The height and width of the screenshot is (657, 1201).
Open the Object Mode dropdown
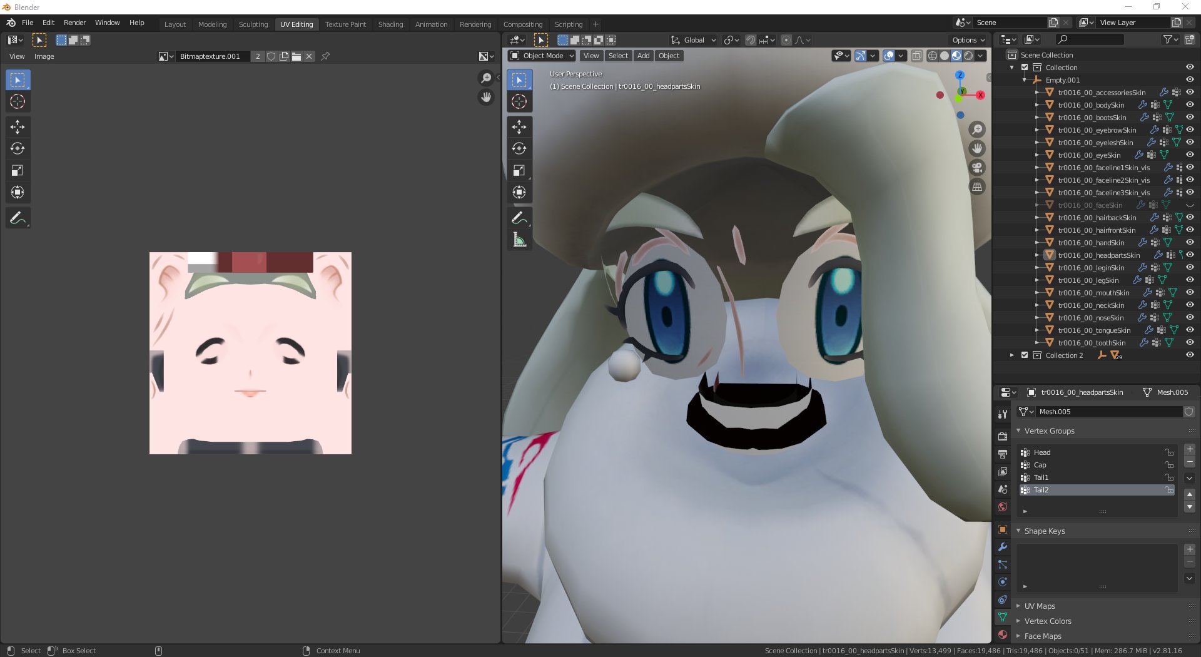[x=542, y=56]
